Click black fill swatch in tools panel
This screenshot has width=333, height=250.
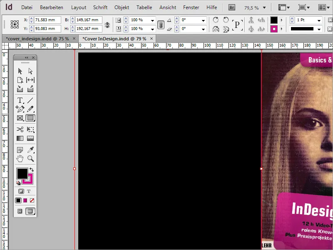coord(22,173)
